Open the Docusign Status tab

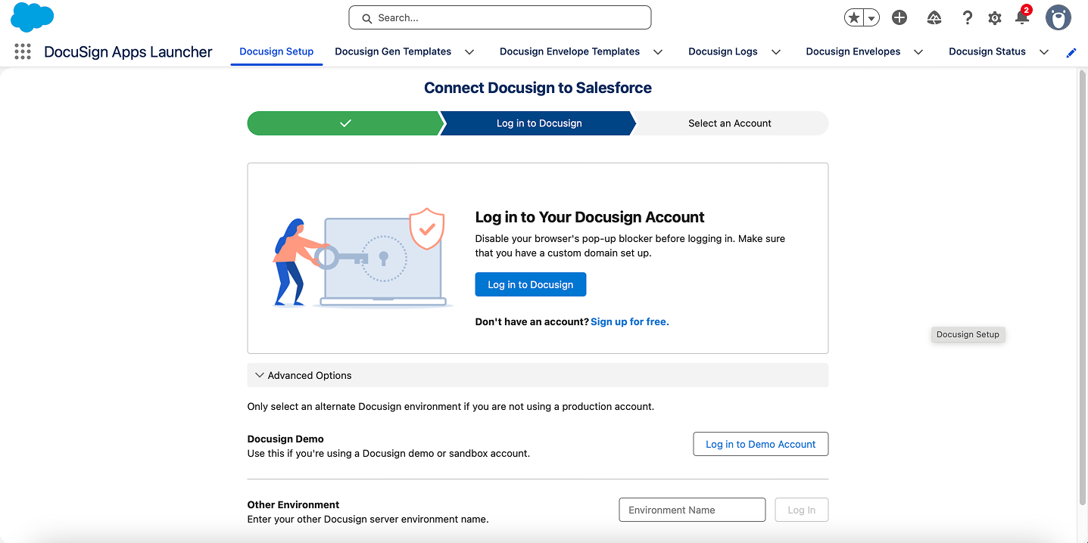coord(987,51)
